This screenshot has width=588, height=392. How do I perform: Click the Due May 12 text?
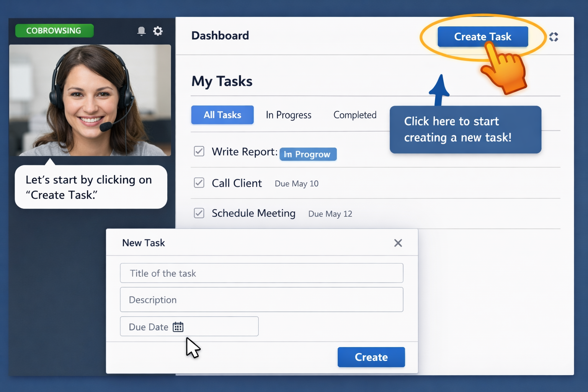[x=330, y=214]
